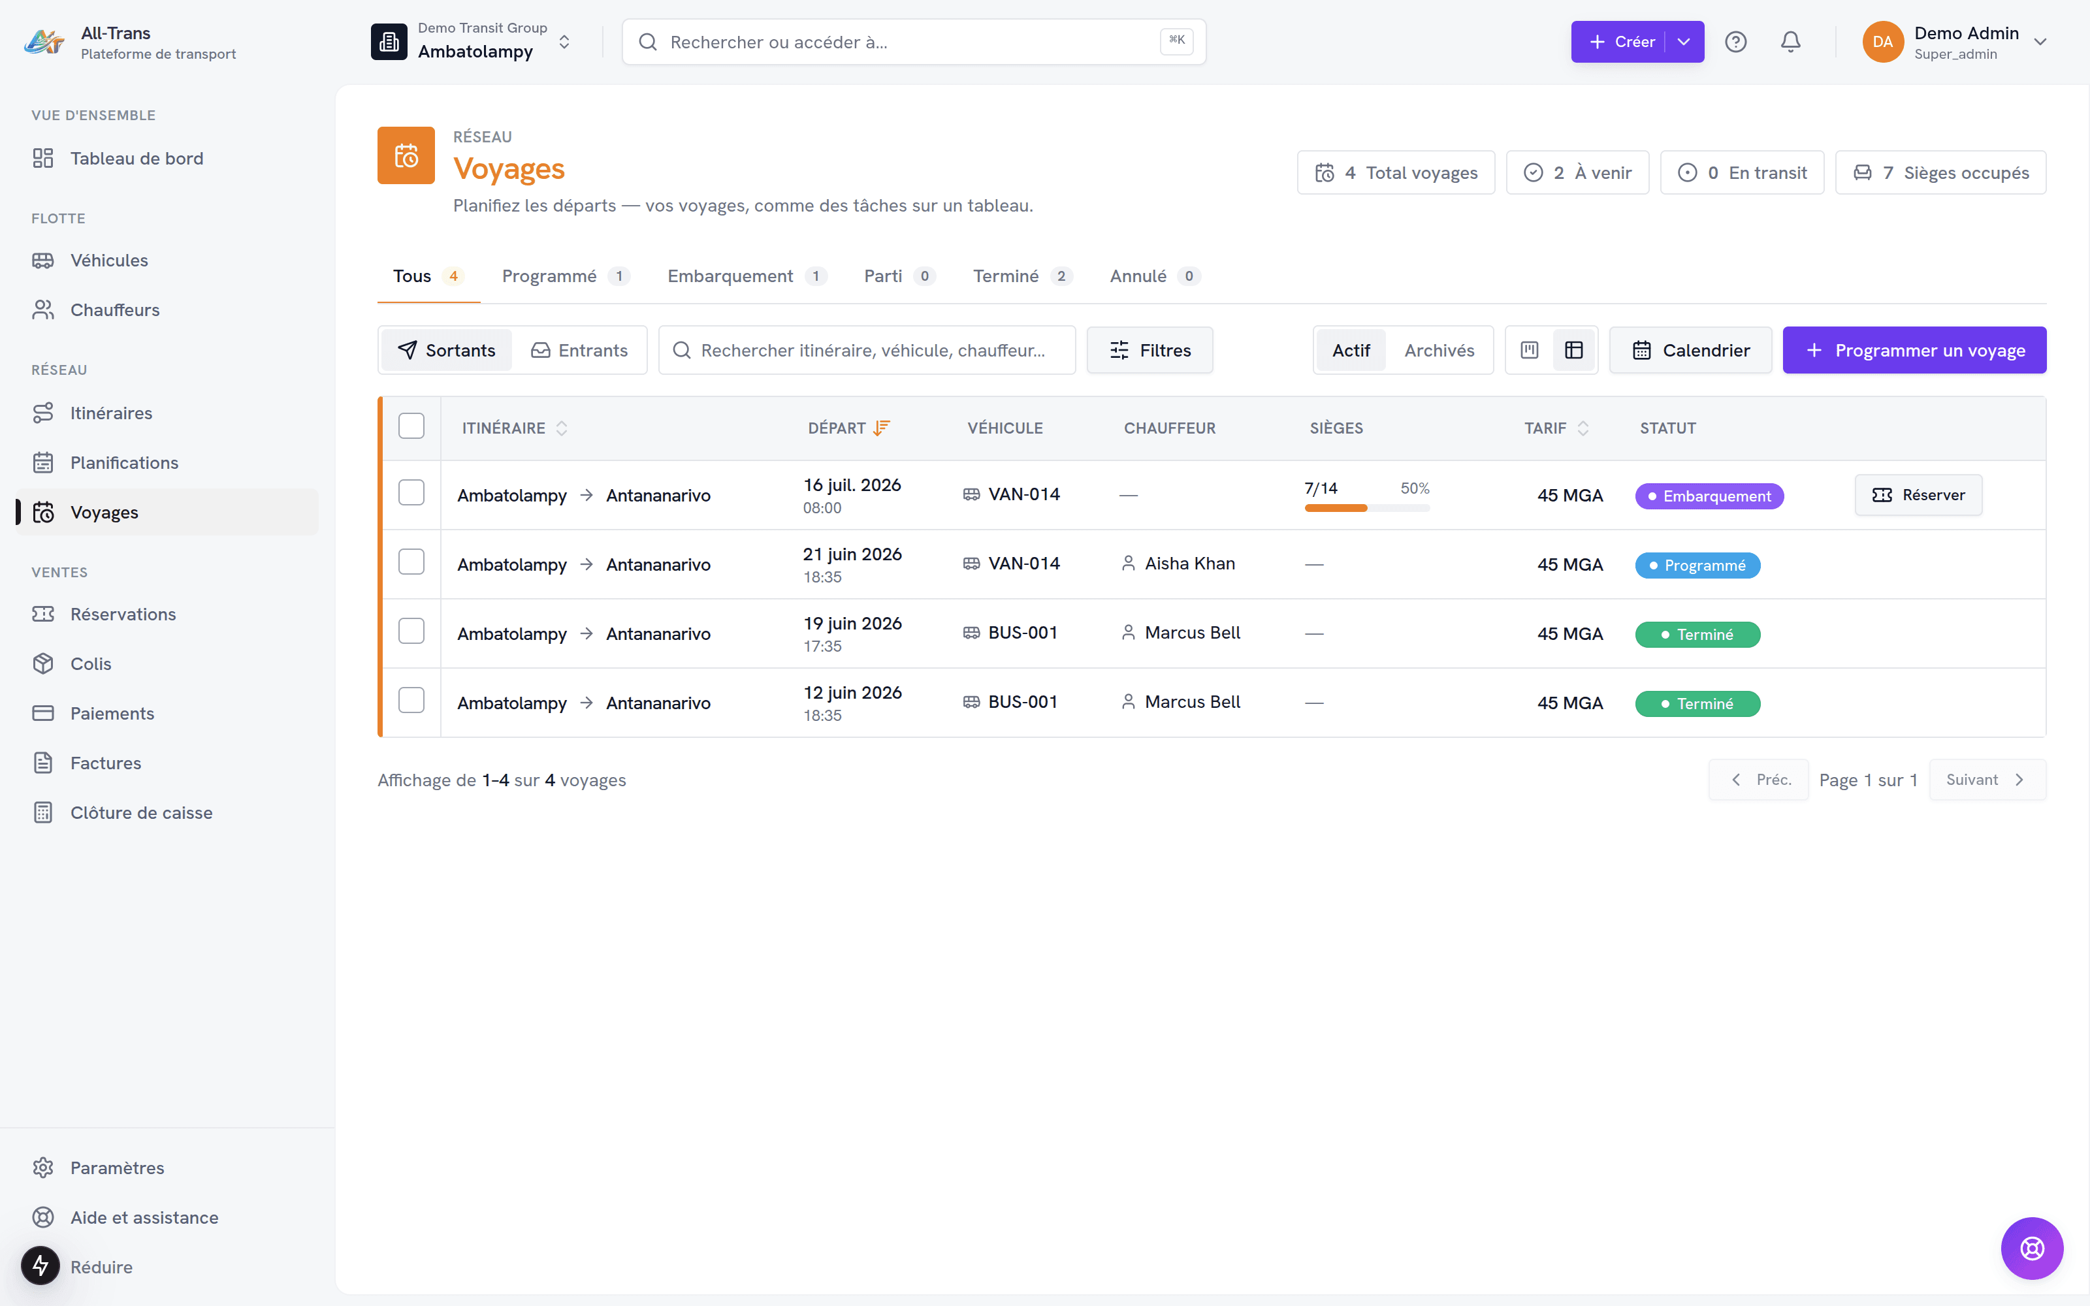
Task: Open the Demo Admin account menu chevron
Action: pos(2040,41)
